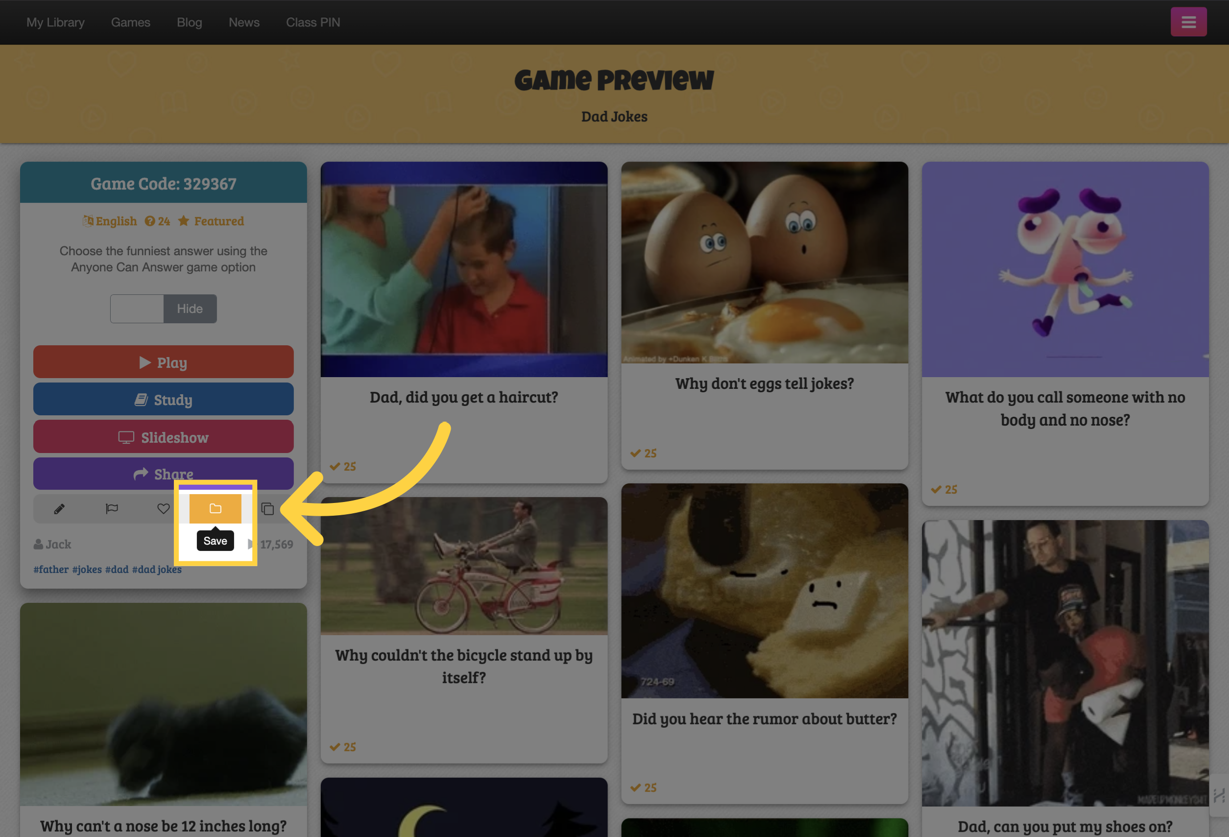
Task: Select the eggs joke thumbnail
Action: [x=765, y=263]
